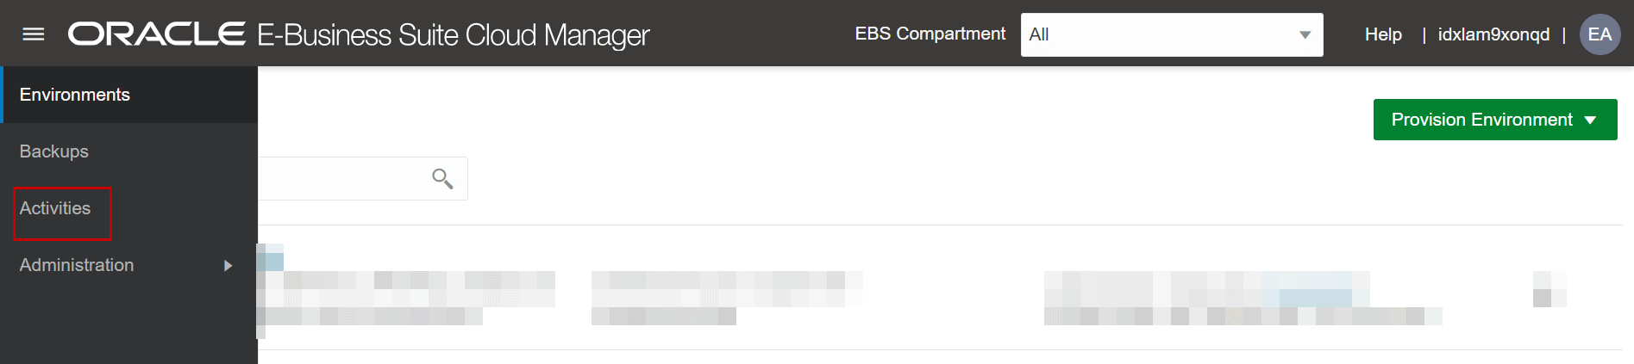Viewport: 1634px width, 364px height.
Task: Click the magnifying glass search icon
Action: [442, 178]
